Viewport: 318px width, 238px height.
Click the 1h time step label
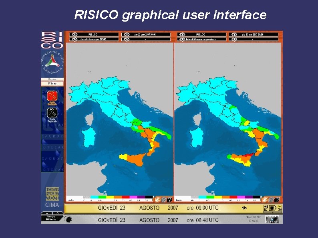point(244,208)
